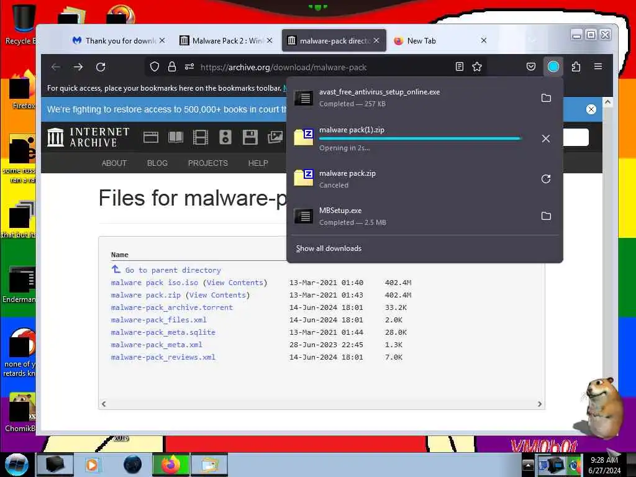
Task: Open the ABOUT menu item
Action: (114, 163)
